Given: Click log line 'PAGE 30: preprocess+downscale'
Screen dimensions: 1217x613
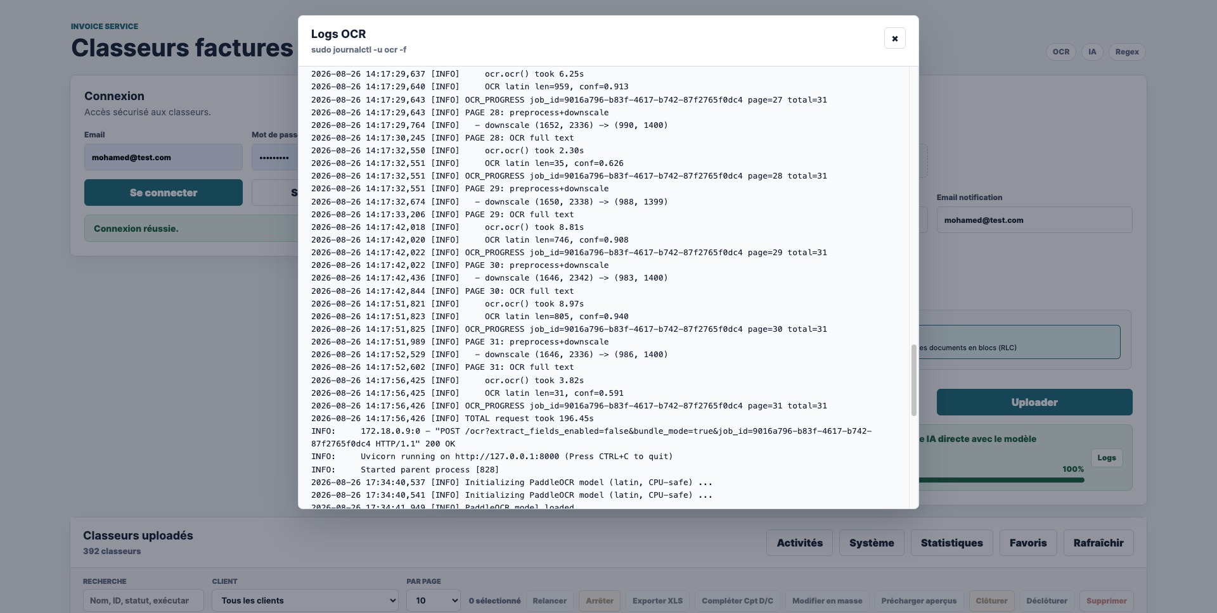Looking at the screenshot, I should (460, 265).
